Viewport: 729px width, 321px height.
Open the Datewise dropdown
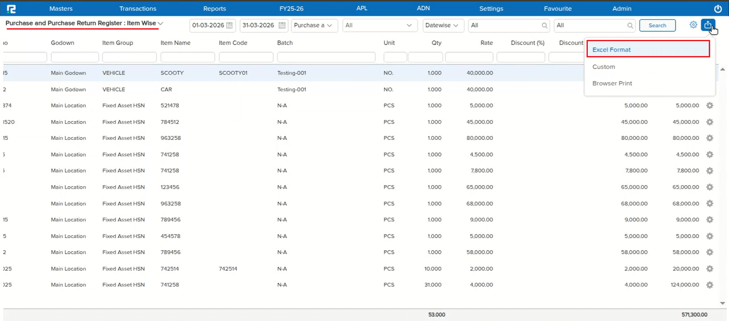(443, 26)
